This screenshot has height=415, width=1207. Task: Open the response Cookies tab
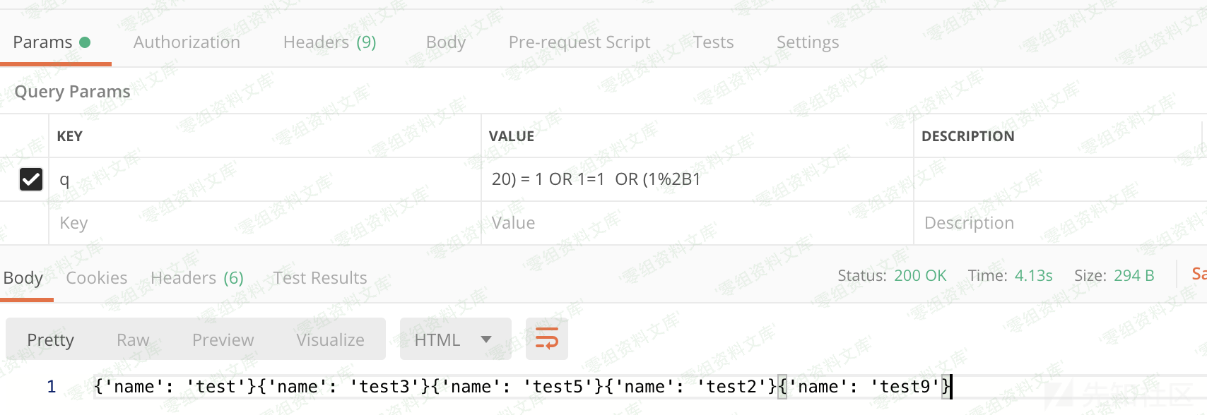pyautogui.click(x=96, y=278)
